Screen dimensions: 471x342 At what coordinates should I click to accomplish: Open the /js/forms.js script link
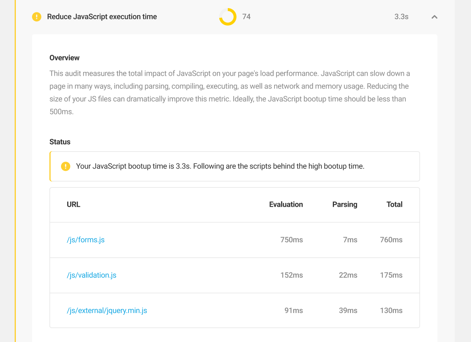(x=85, y=240)
